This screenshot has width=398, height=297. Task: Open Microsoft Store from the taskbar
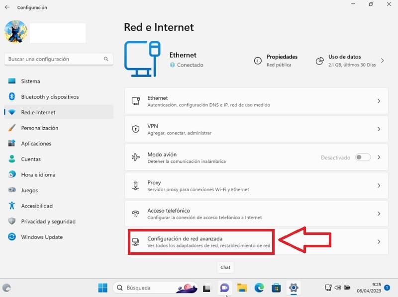point(276,288)
